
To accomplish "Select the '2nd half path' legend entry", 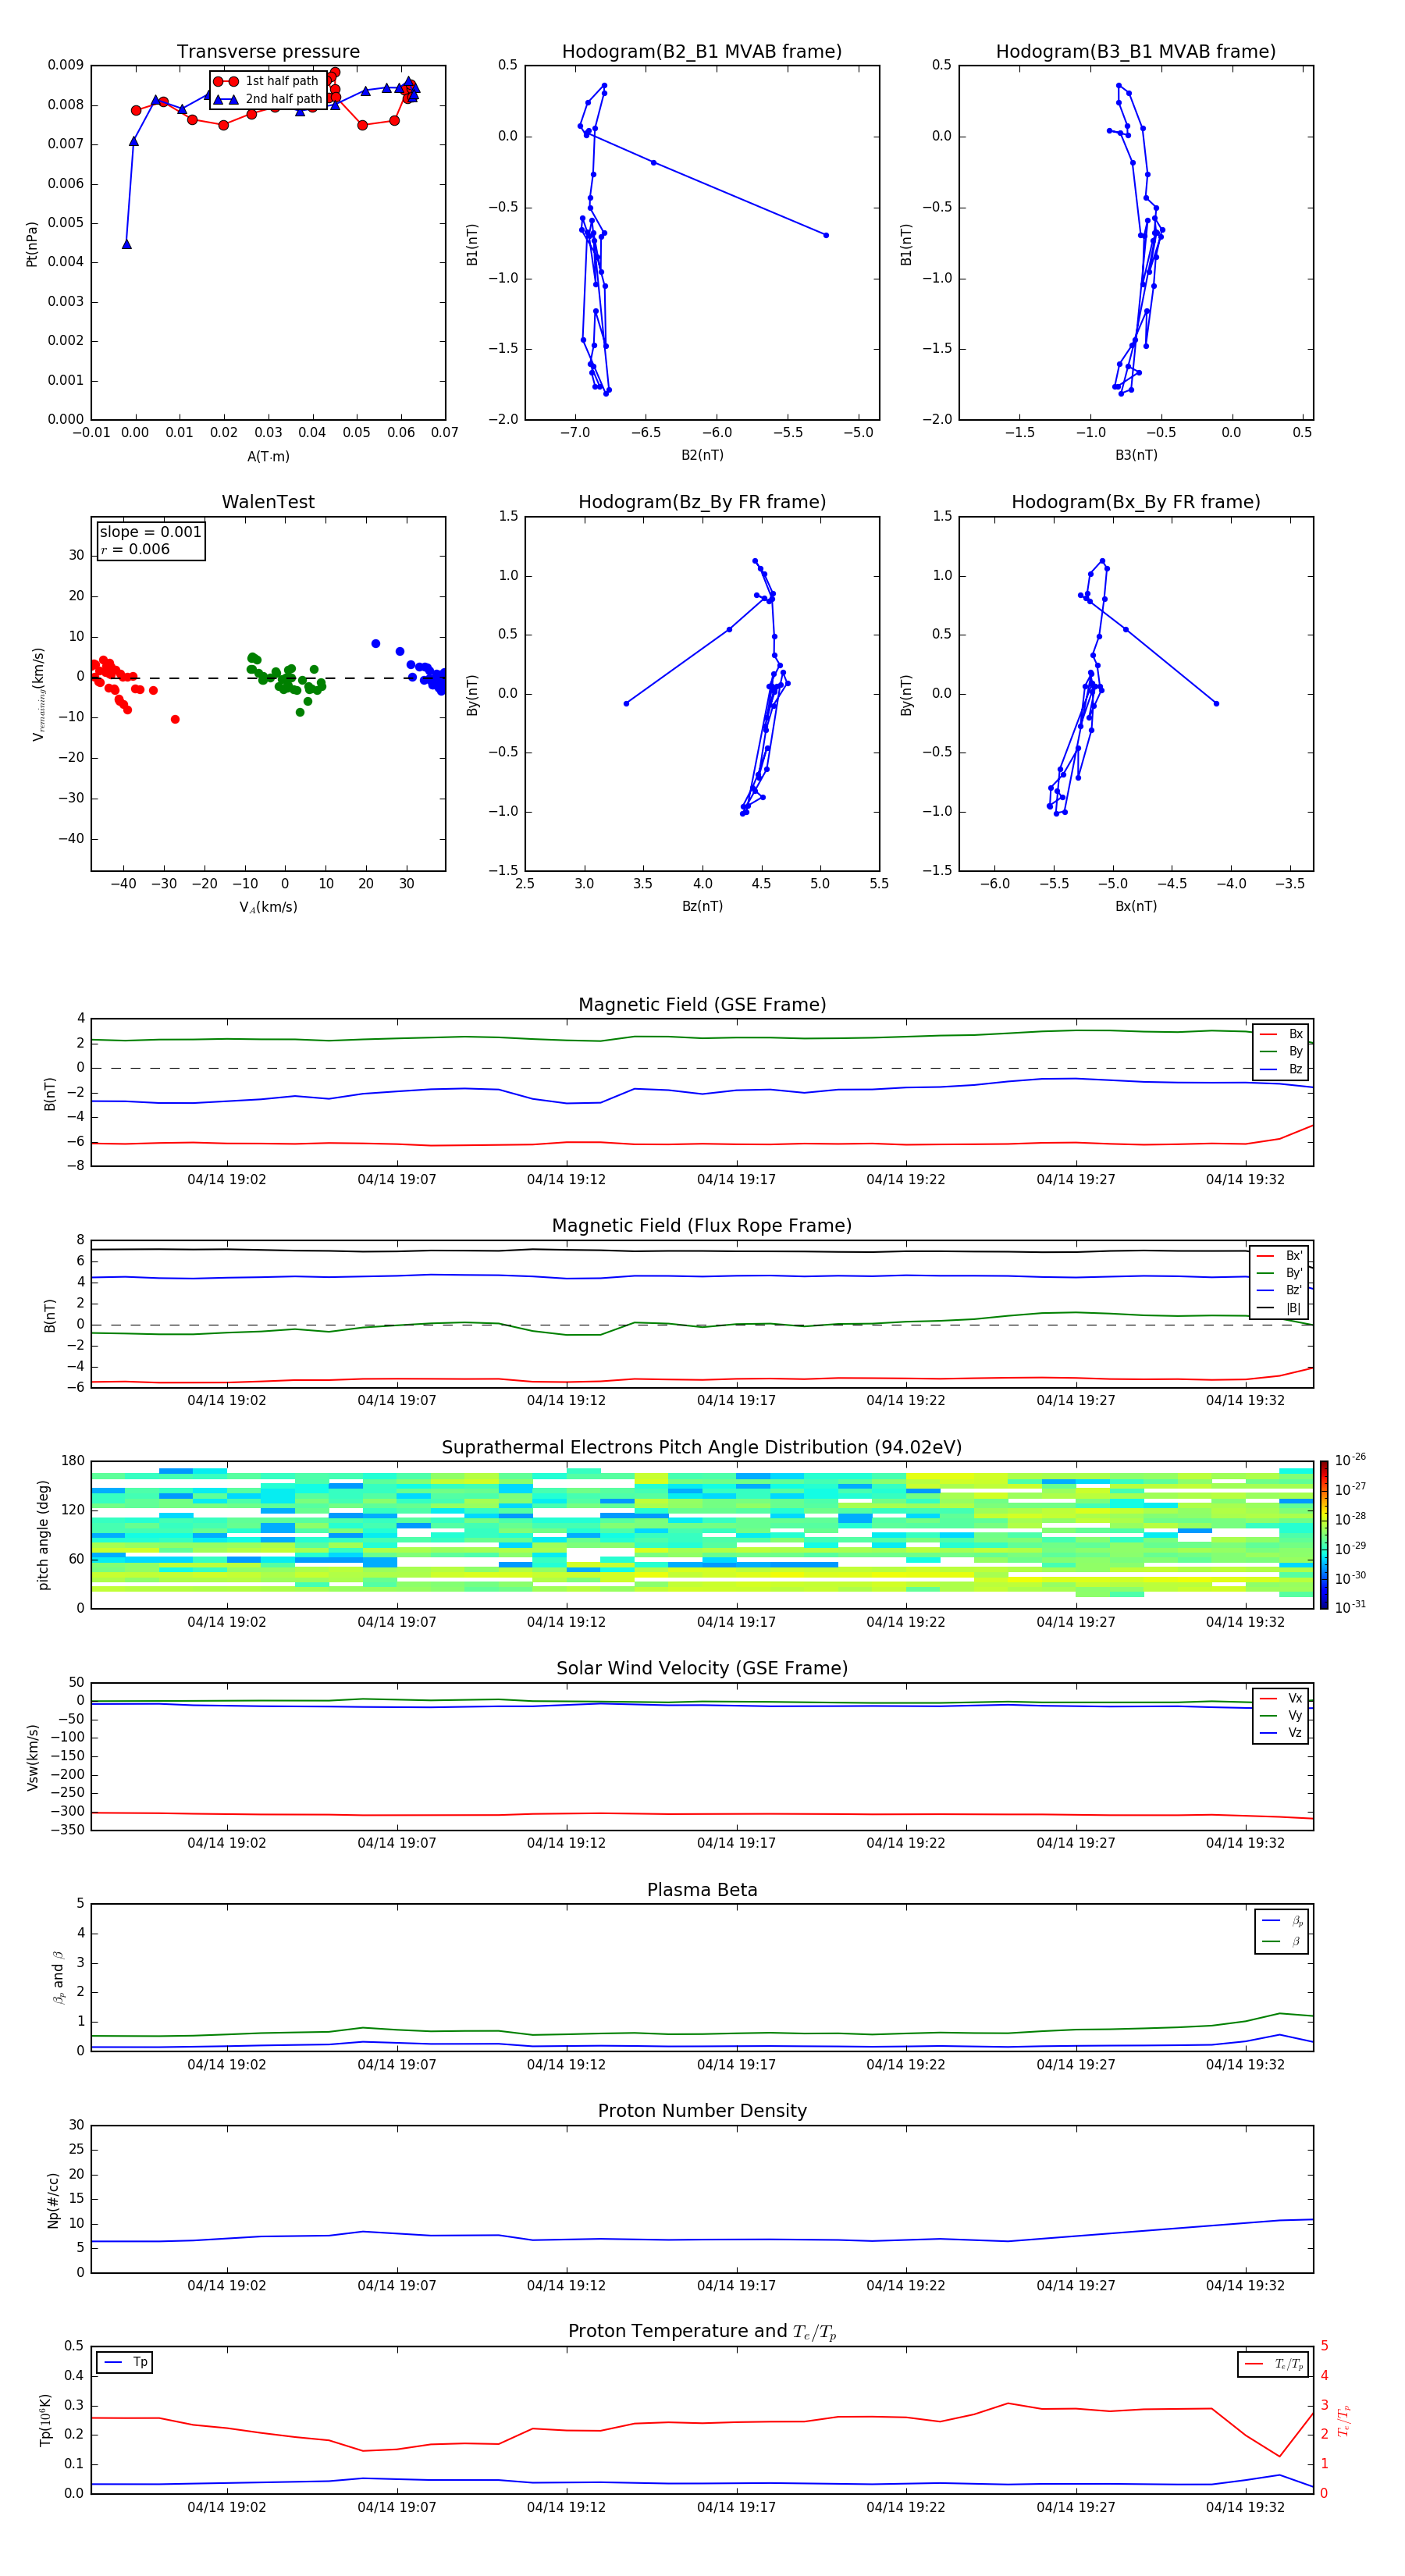I will 266,99.
